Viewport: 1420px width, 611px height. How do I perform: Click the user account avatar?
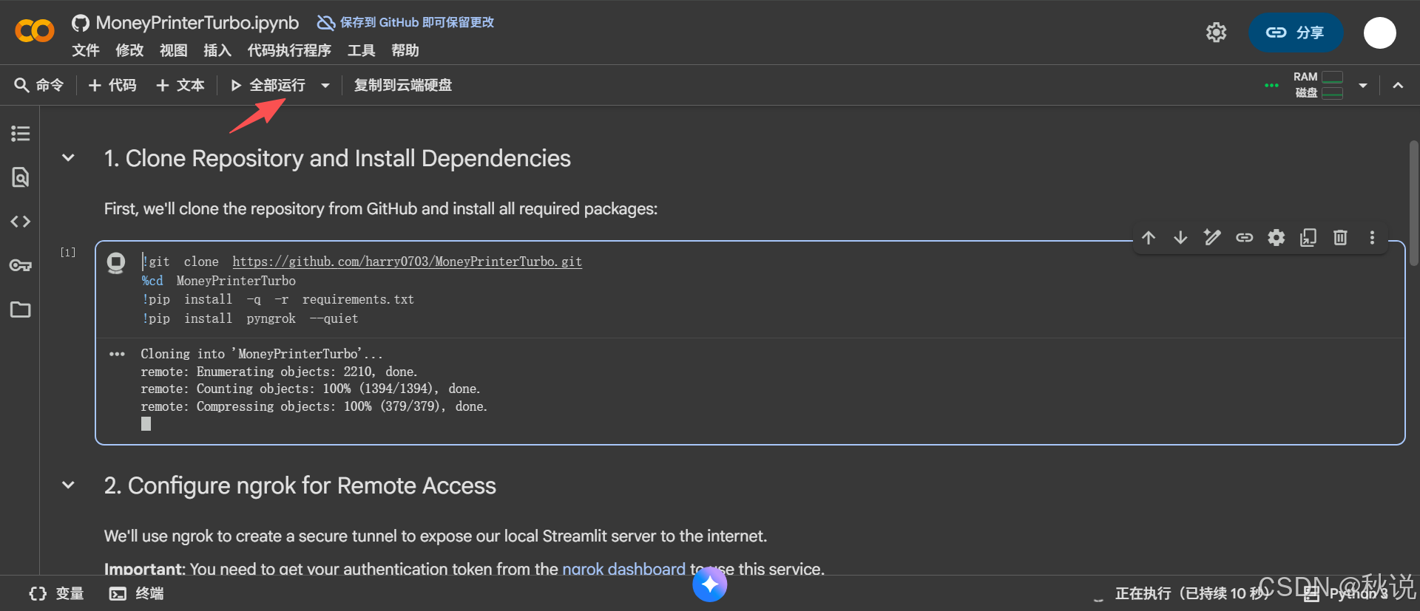click(x=1379, y=33)
